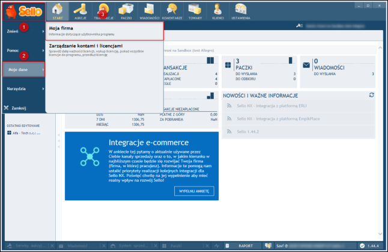Expand the Narzędzia submenu
The width and height of the screenshot is (388, 252).
pos(24,88)
